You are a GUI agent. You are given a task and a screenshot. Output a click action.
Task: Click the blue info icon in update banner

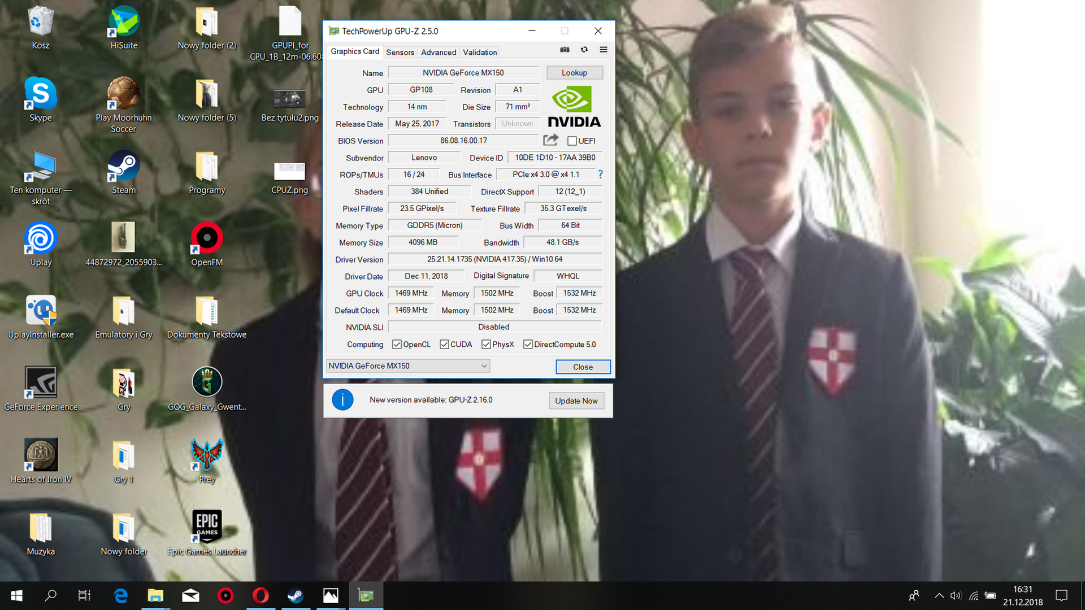pyautogui.click(x=342, y=400)
